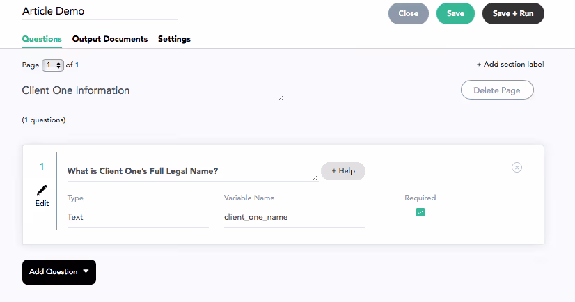Open the Add Question dropdown
This screenshot has width=575, height=302.
[x=59, y=272]
